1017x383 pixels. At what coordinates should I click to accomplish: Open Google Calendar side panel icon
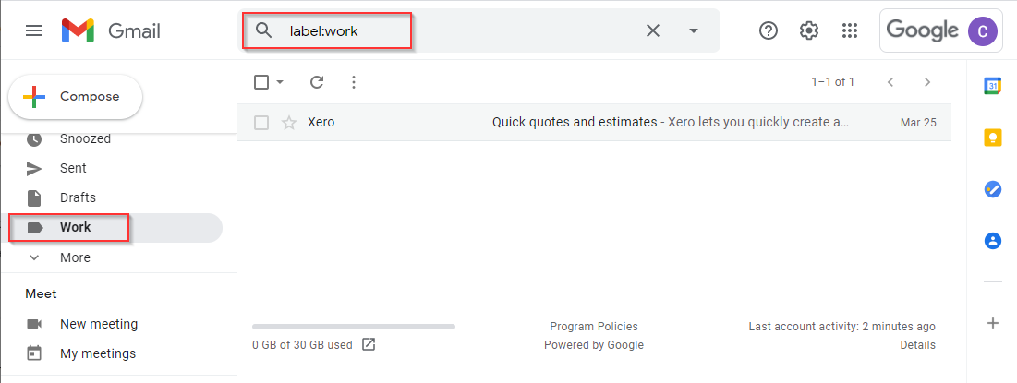[x=993, y=86]
